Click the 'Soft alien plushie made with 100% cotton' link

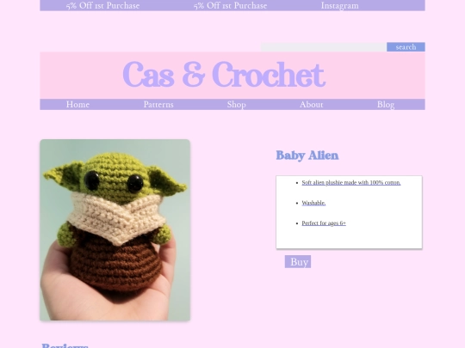tap(351, 182)
